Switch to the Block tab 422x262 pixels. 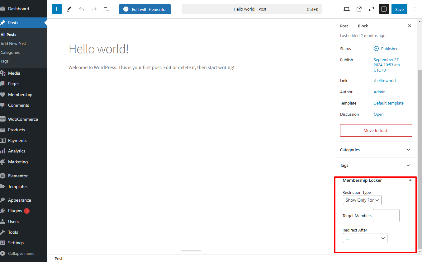tap(363, 26)
